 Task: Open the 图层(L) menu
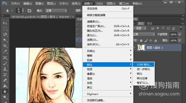[51, 4]
